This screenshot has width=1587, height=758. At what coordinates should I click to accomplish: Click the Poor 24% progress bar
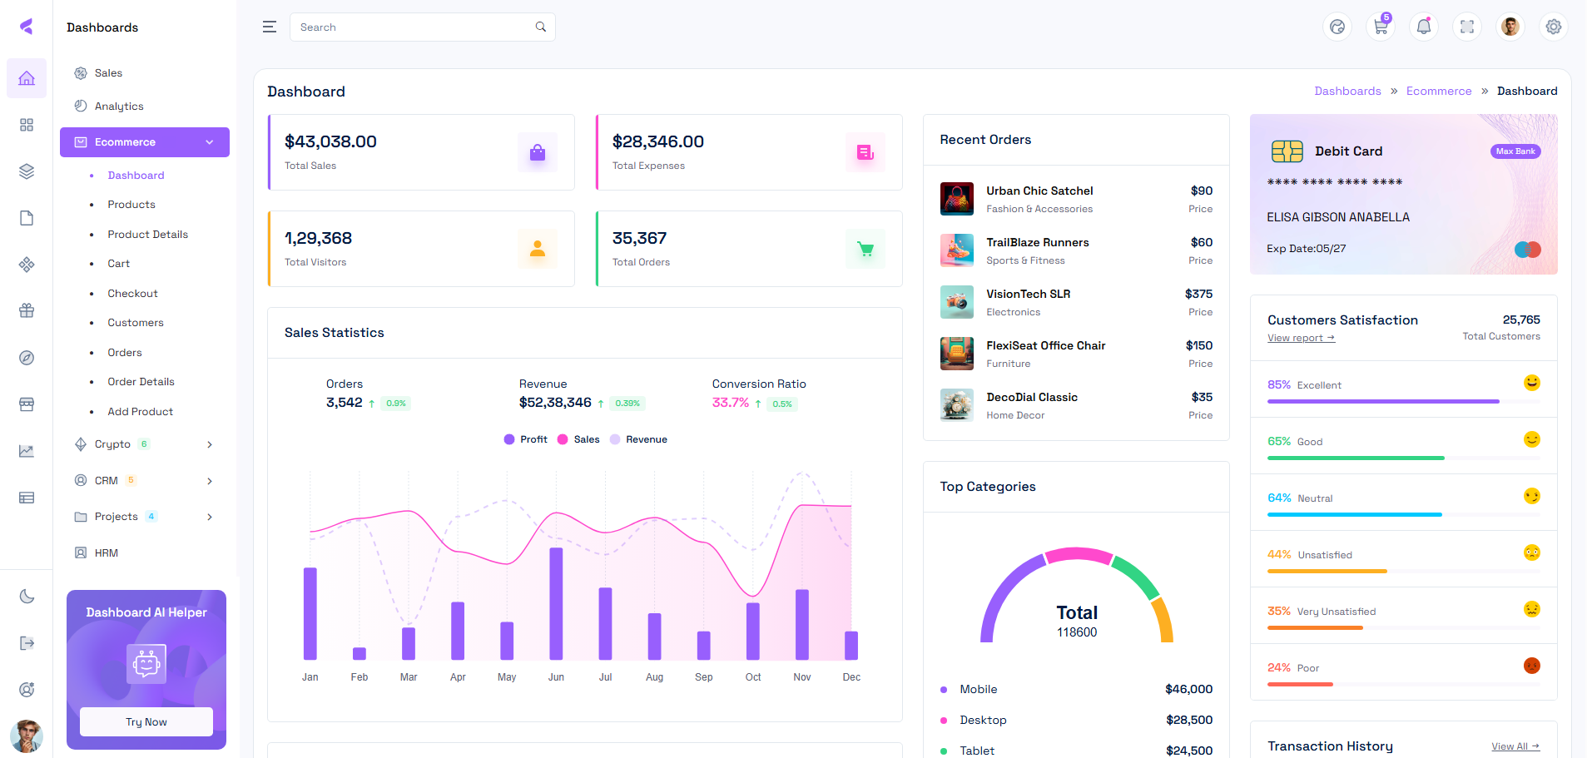(1403, 685)
